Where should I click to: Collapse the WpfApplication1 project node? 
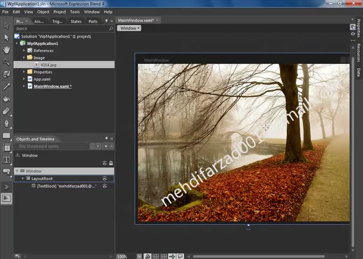coord(17,44)
